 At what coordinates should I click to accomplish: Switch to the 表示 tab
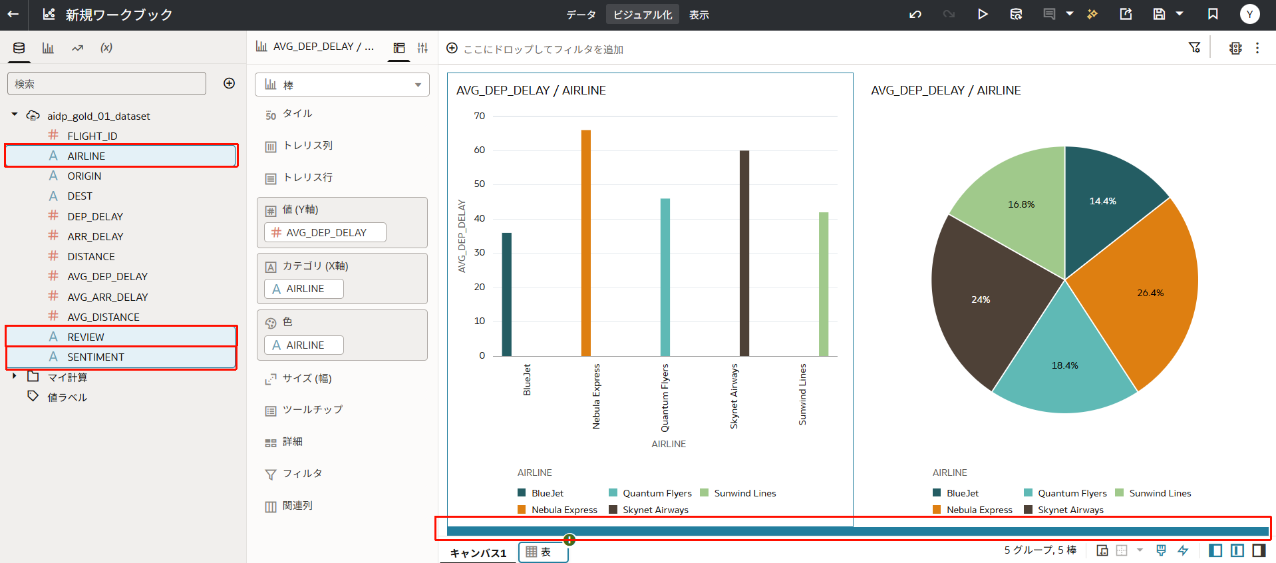click(699, 15)
